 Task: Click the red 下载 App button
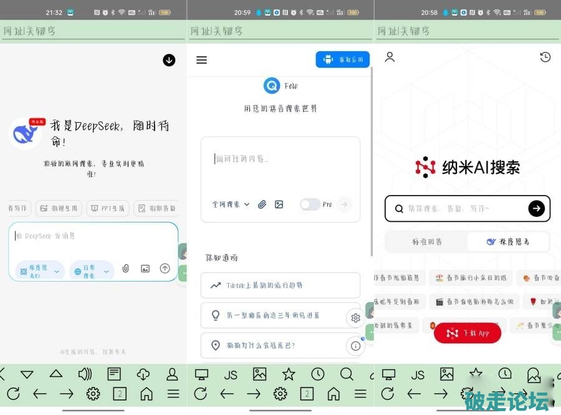tap(467, 333)
